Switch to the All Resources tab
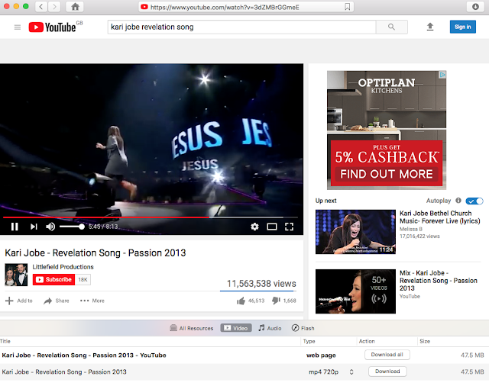Viewport: 489px width, 386px height. 192,328
